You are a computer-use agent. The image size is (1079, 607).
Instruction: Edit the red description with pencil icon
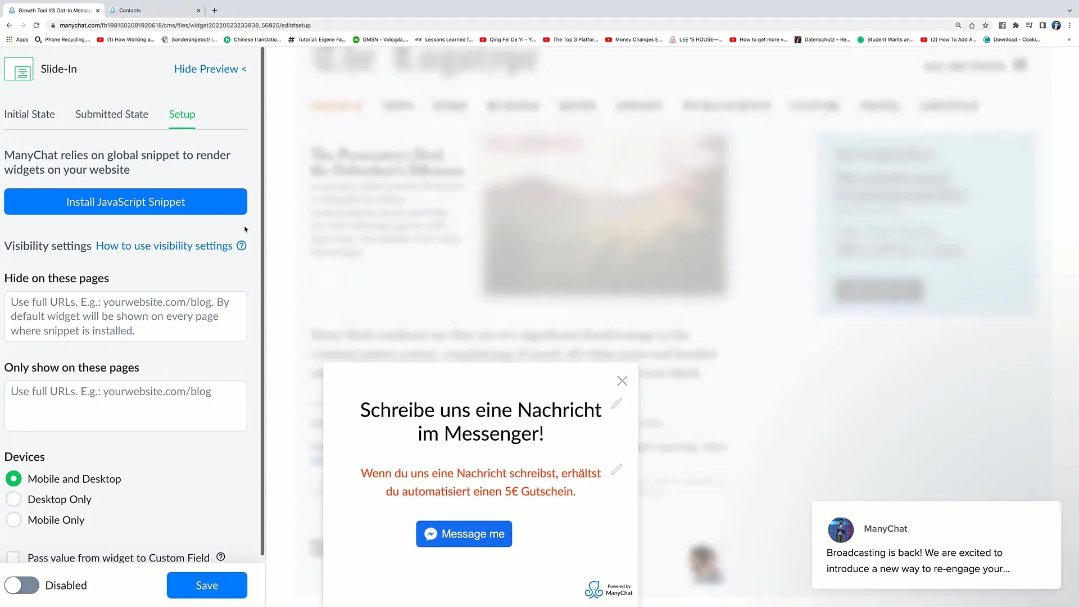(x=616, y=469)
